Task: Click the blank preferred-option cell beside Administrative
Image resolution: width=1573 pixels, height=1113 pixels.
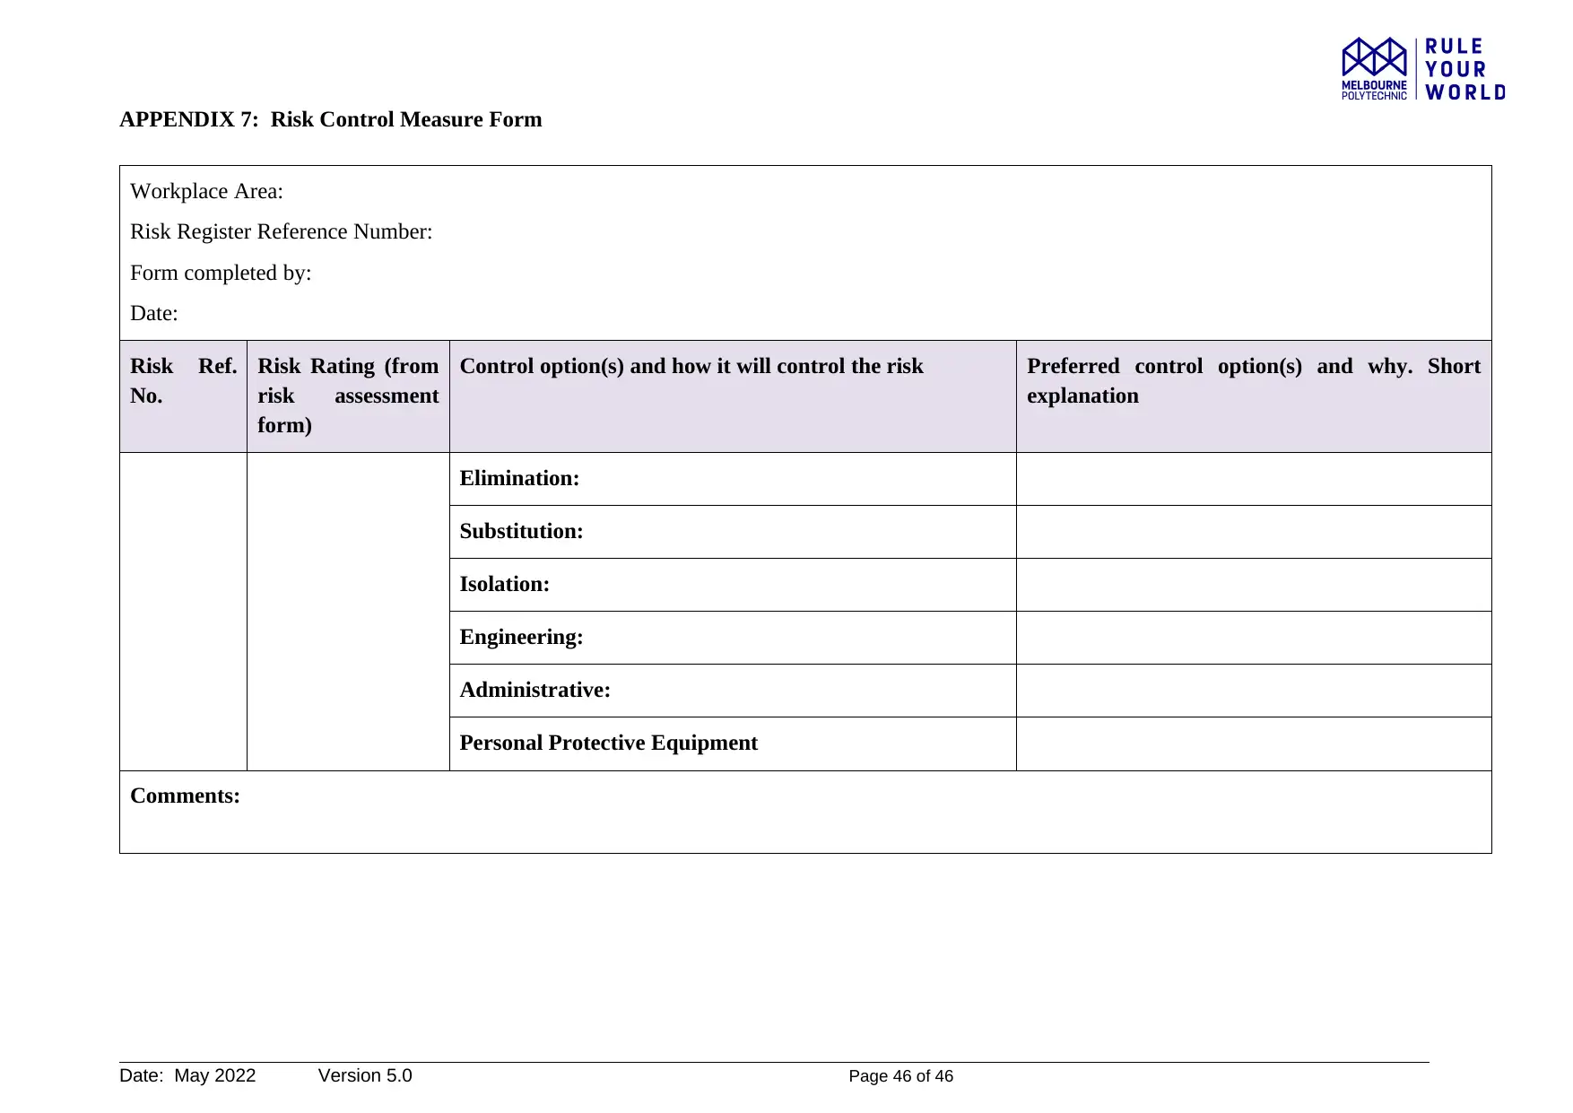Action: point(1254,691)
